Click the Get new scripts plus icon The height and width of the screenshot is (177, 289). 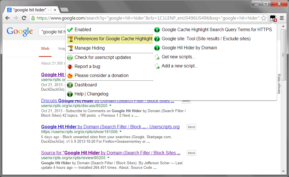pyautogui.click(x=157, y=57)
